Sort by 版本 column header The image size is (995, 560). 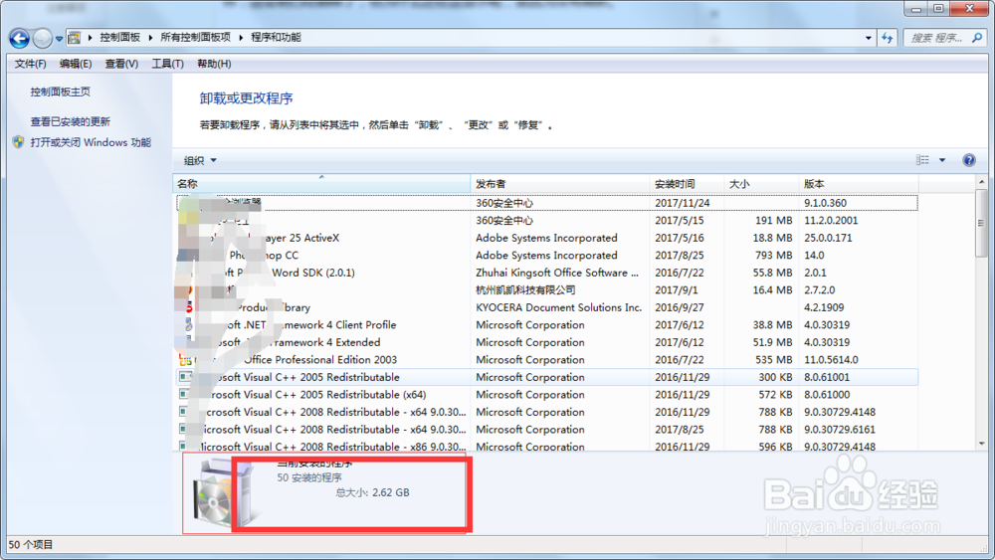(x=858, y=184)
